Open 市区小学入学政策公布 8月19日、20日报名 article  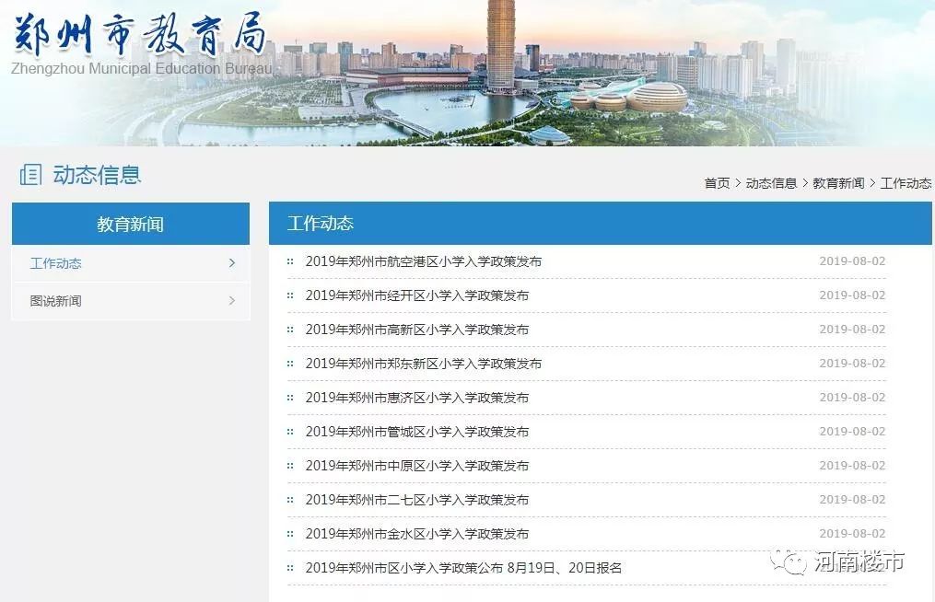click(463, 567)
